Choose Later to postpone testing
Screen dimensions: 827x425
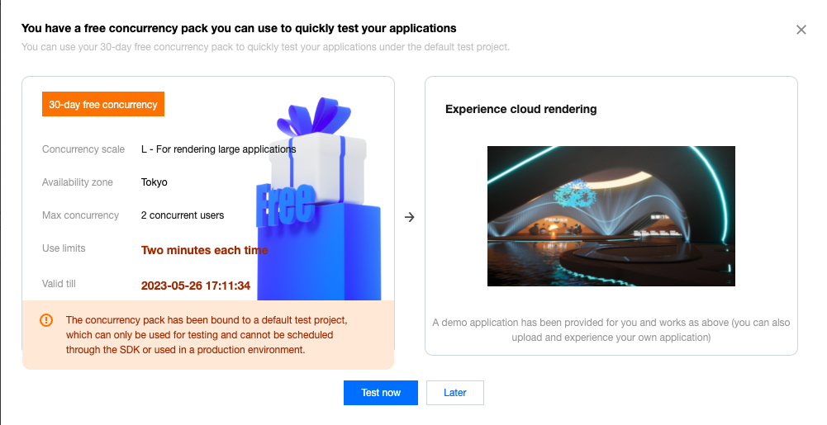click(454, 393)
